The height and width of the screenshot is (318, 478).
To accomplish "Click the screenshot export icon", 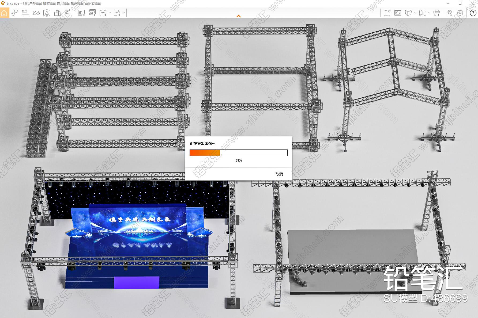I will (x=81, y=13).
